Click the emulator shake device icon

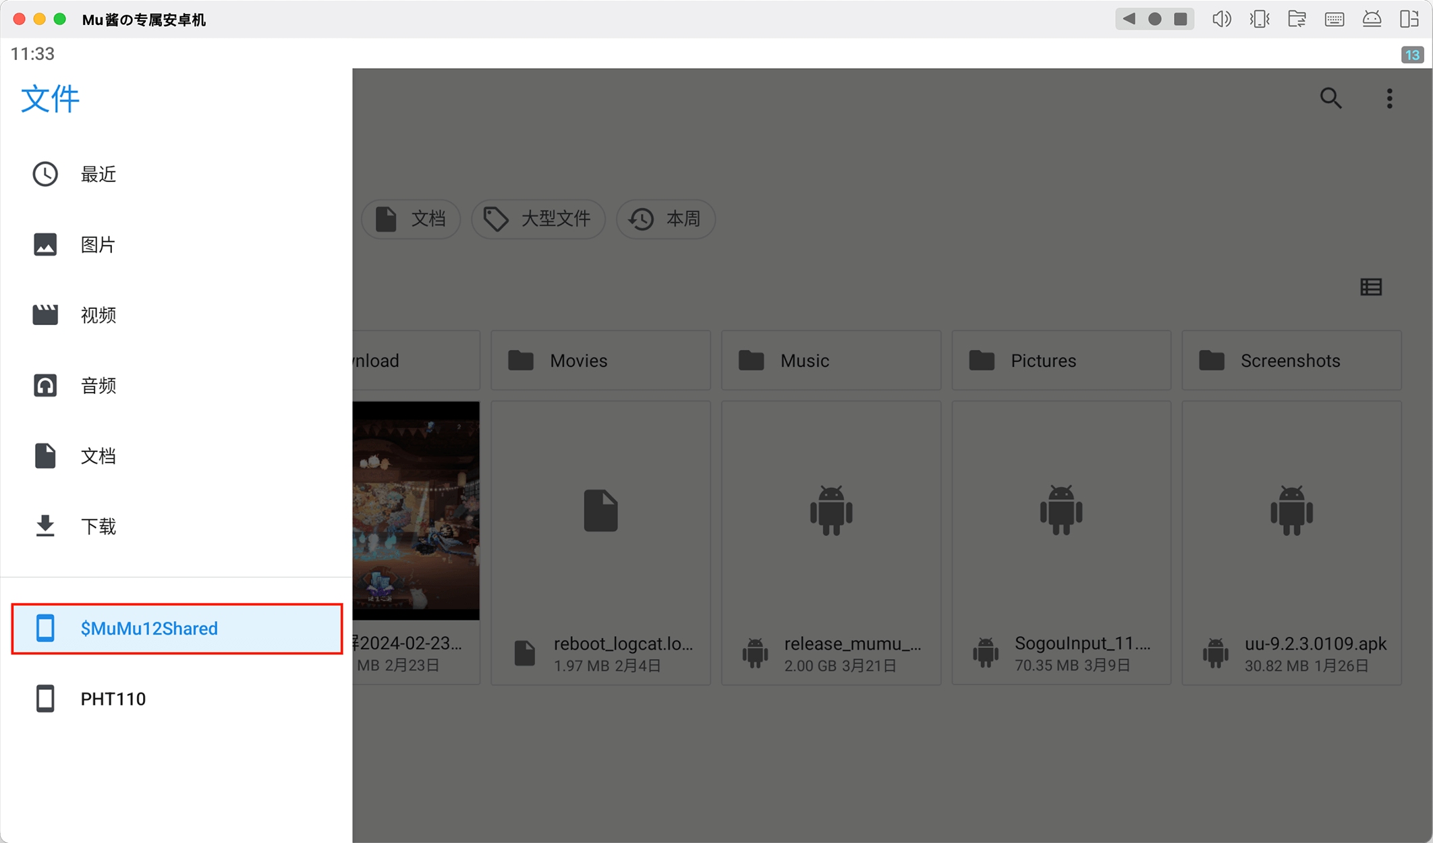(1259, 19)
